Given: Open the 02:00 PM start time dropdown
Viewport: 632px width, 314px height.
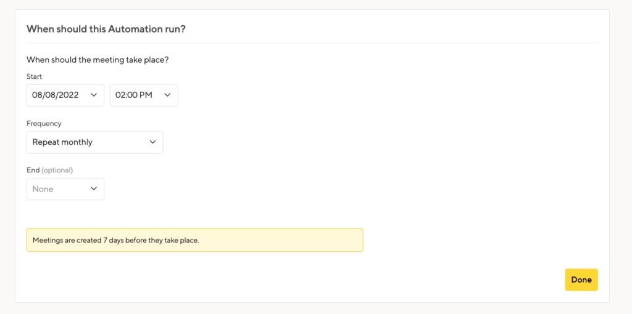Looking at the screenshot, I should tap(144, 95).
